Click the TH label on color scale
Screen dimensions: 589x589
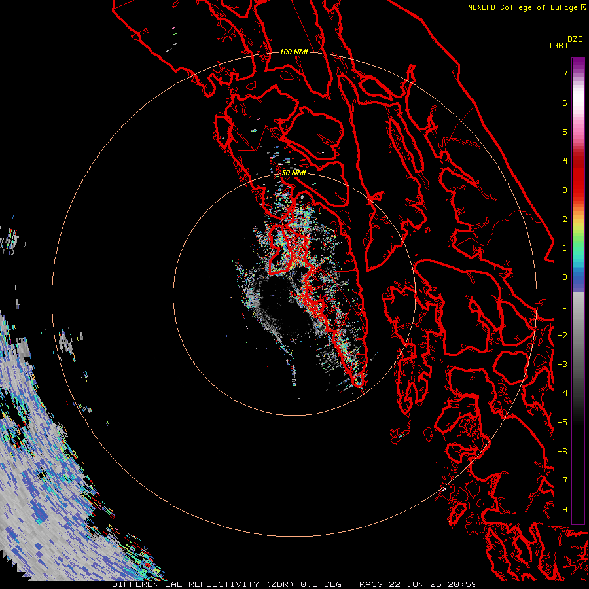(x=562, y=510)
